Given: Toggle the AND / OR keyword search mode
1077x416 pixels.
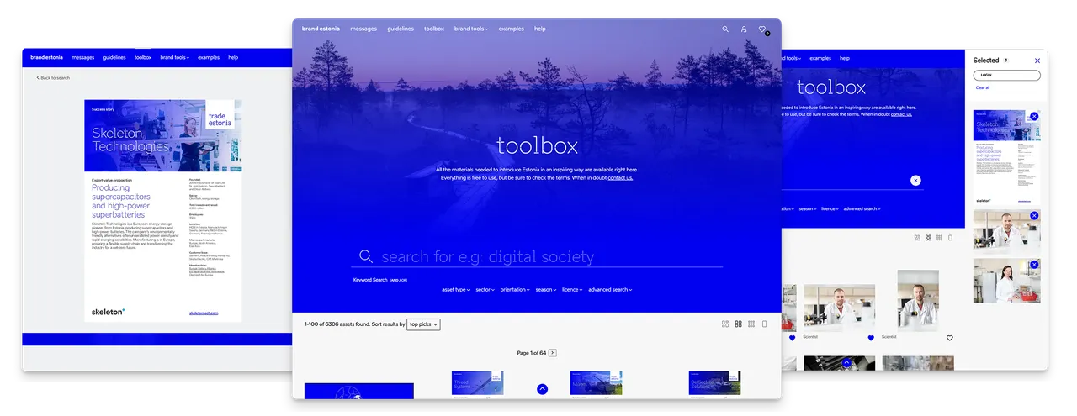Looking at the screenshot, I should 398,280.
